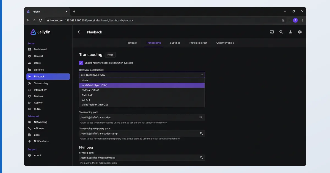The height and width of the screenshot is (173, 330).
Task: Switch to the Subtitles tab
Action: (x=175, y=43)
